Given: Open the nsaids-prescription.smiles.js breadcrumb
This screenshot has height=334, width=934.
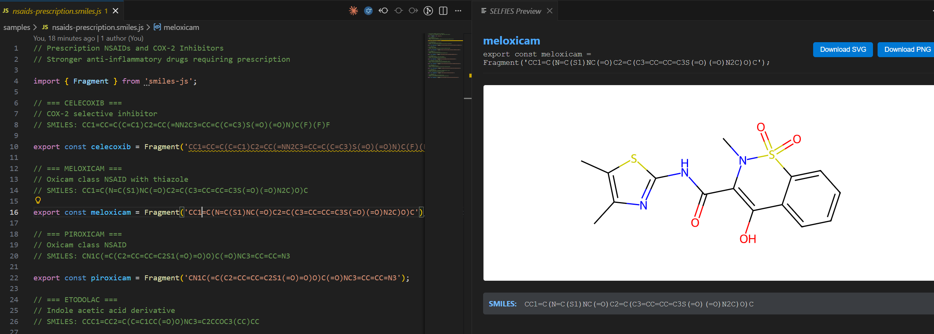Looking at the screenshot, I should click(x=97, y=27).
